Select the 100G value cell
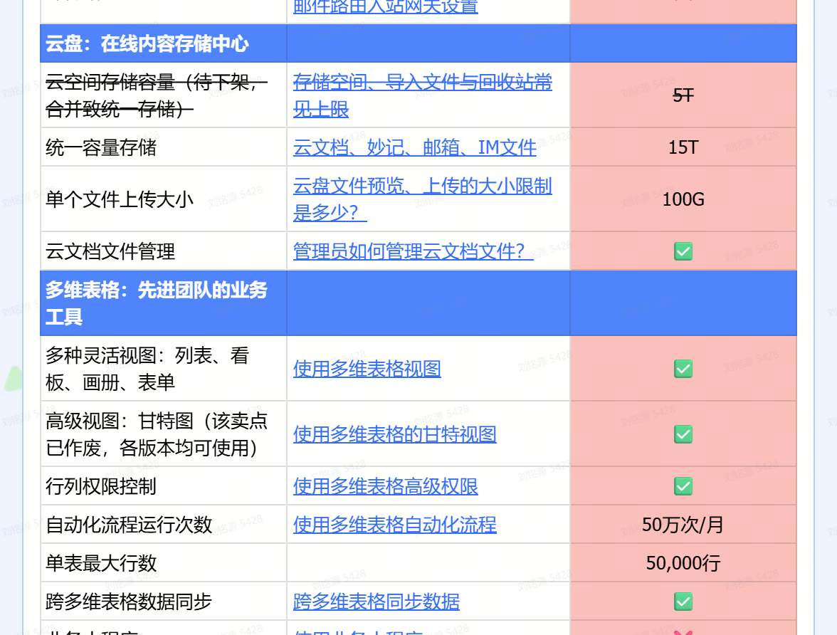837x635 pixels. 683,199
